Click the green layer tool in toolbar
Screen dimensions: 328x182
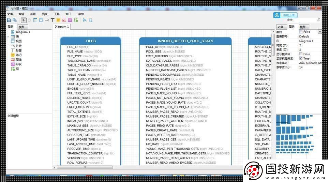coord(76,20)
